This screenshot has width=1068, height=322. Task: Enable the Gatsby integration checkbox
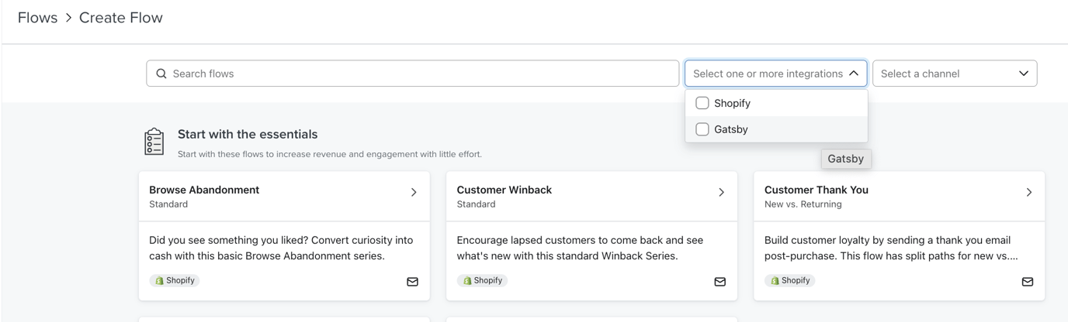point(702,129)
